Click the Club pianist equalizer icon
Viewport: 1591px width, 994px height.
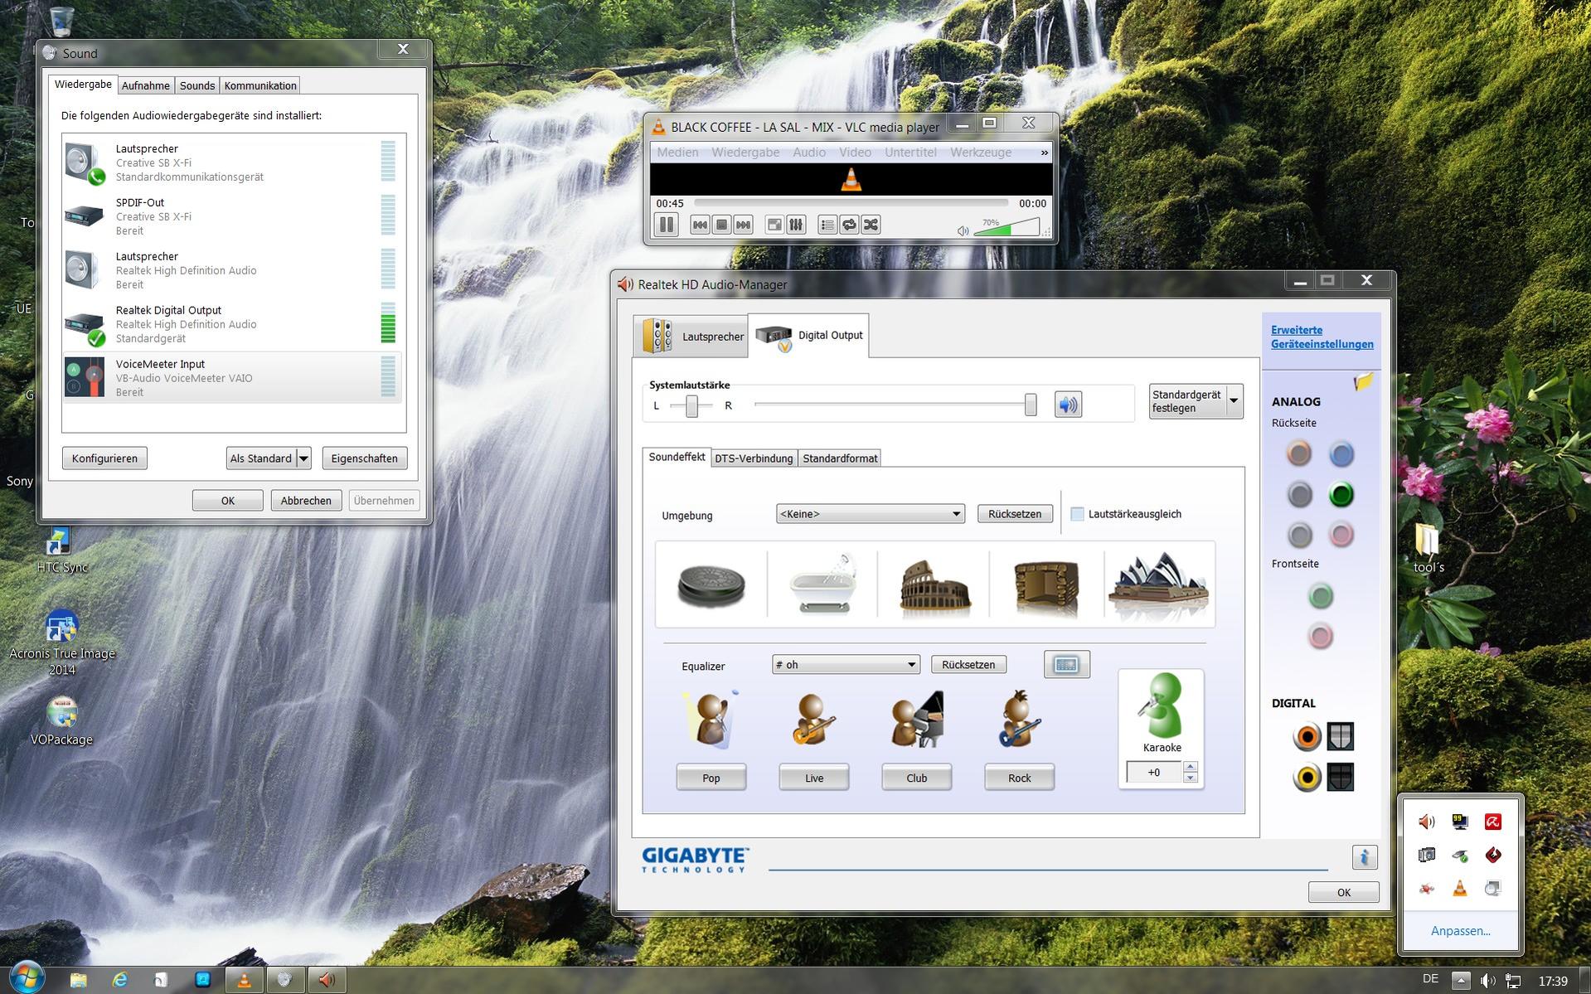point(917,720)
